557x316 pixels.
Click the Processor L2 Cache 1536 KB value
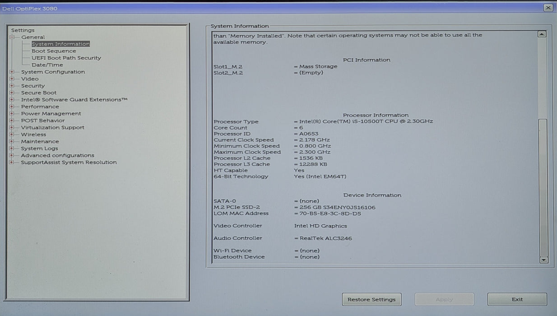click(x=311, y=158)
